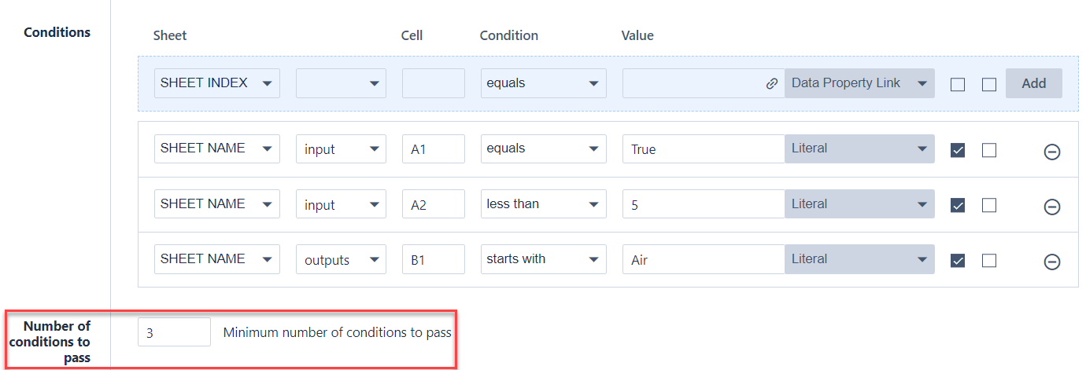Remove the B1 starts with Air condition
Viewport: 1086px width, 370px height.
1051,262
